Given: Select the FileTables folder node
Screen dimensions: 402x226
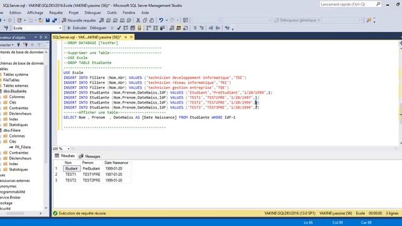Looking at the screenshot, I should tap(11, 80).
